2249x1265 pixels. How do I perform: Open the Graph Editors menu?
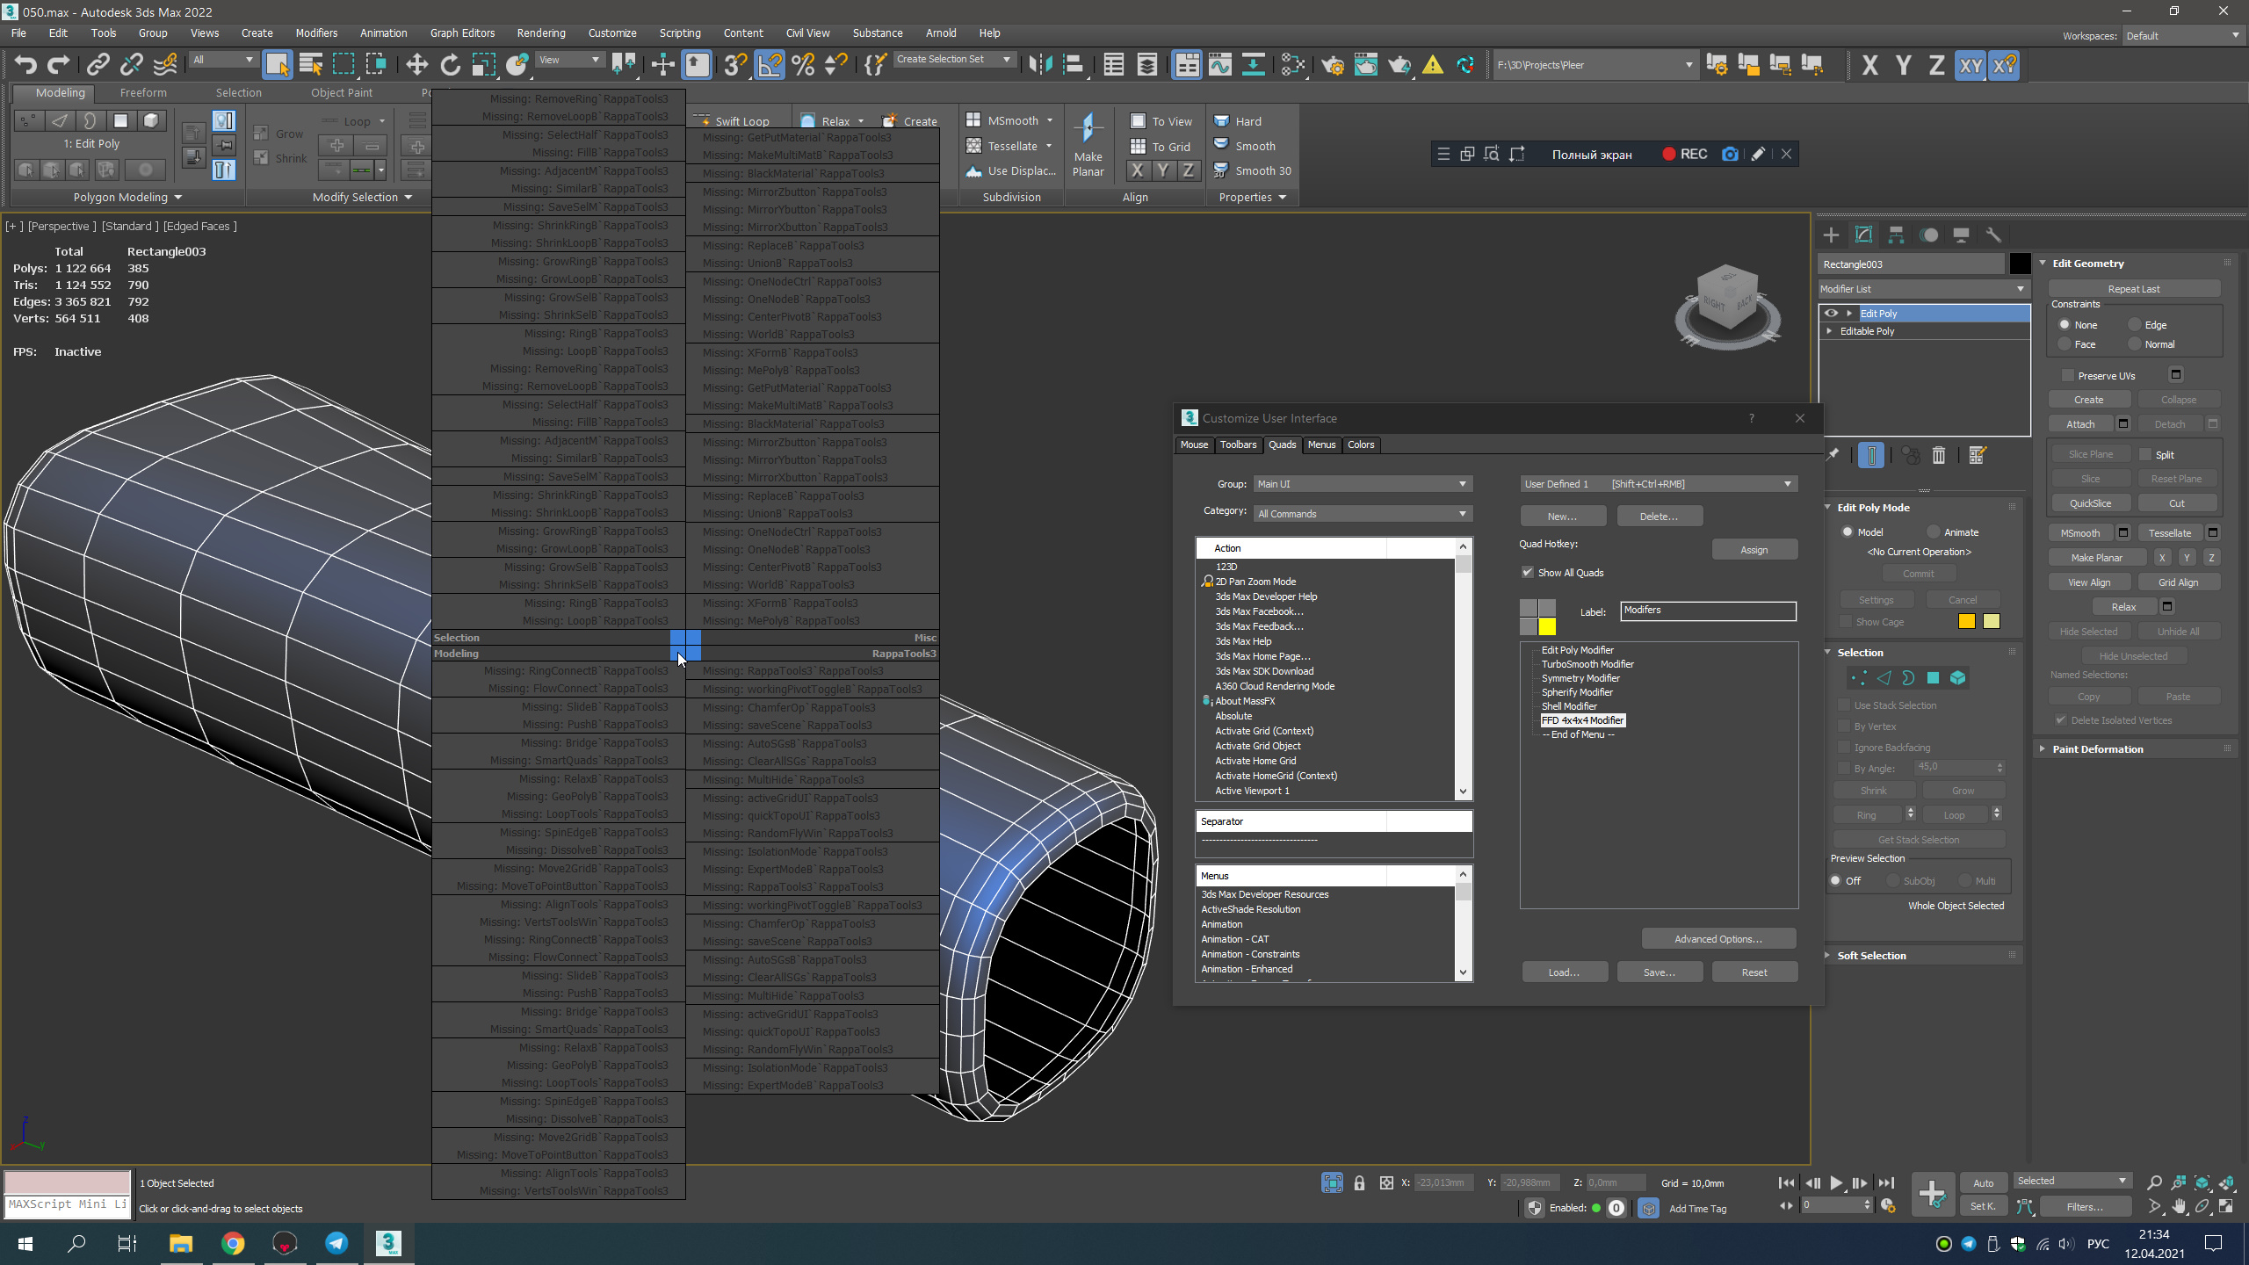462,33
